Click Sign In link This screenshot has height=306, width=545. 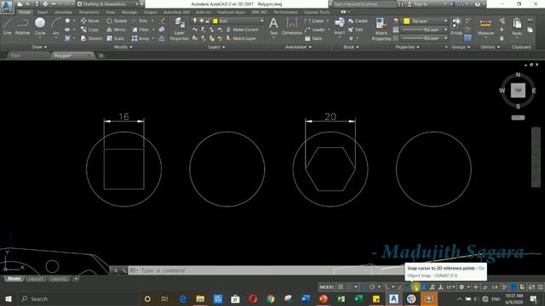click(x=421, y=4)
